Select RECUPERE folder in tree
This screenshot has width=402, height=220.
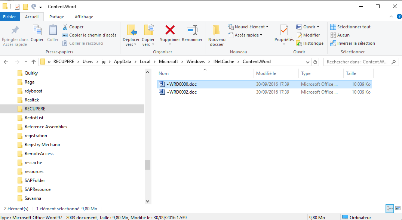[35, 109]
